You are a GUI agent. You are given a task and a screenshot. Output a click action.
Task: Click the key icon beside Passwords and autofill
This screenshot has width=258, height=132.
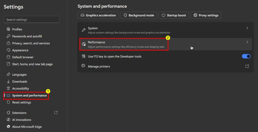click(8, 36)
